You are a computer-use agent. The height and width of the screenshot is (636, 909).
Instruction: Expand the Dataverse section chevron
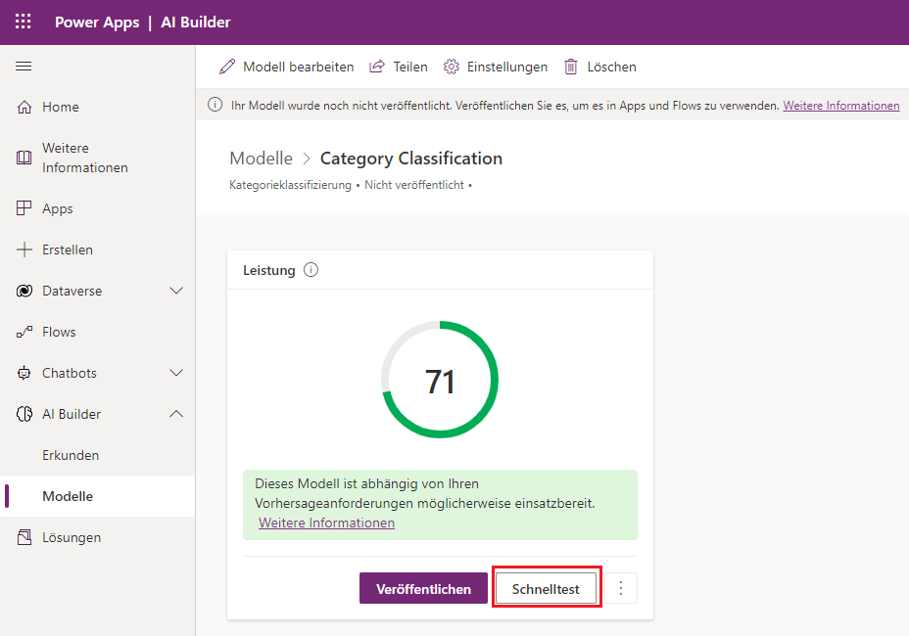176,292
